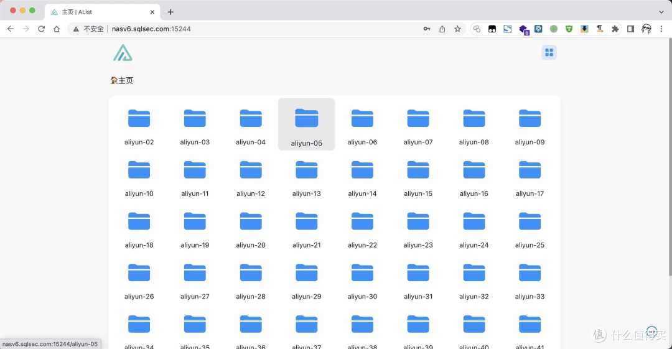Click the AList logo at the page top
Image resolution: width=672 pixels, height=349 pixels.
pyautogui.click(x=123, y=53)
